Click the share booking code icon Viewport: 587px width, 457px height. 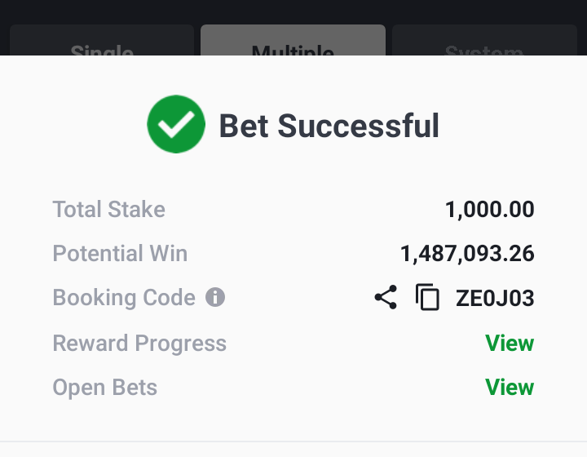point(386,297)
